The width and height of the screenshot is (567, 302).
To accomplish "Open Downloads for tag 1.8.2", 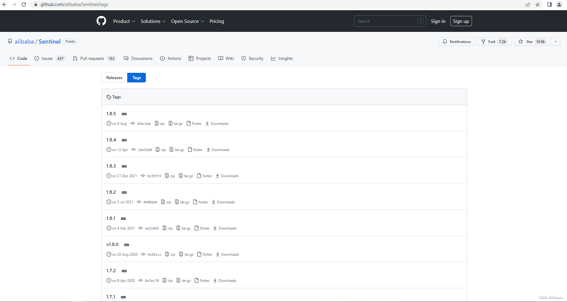I will pos(223,202).
